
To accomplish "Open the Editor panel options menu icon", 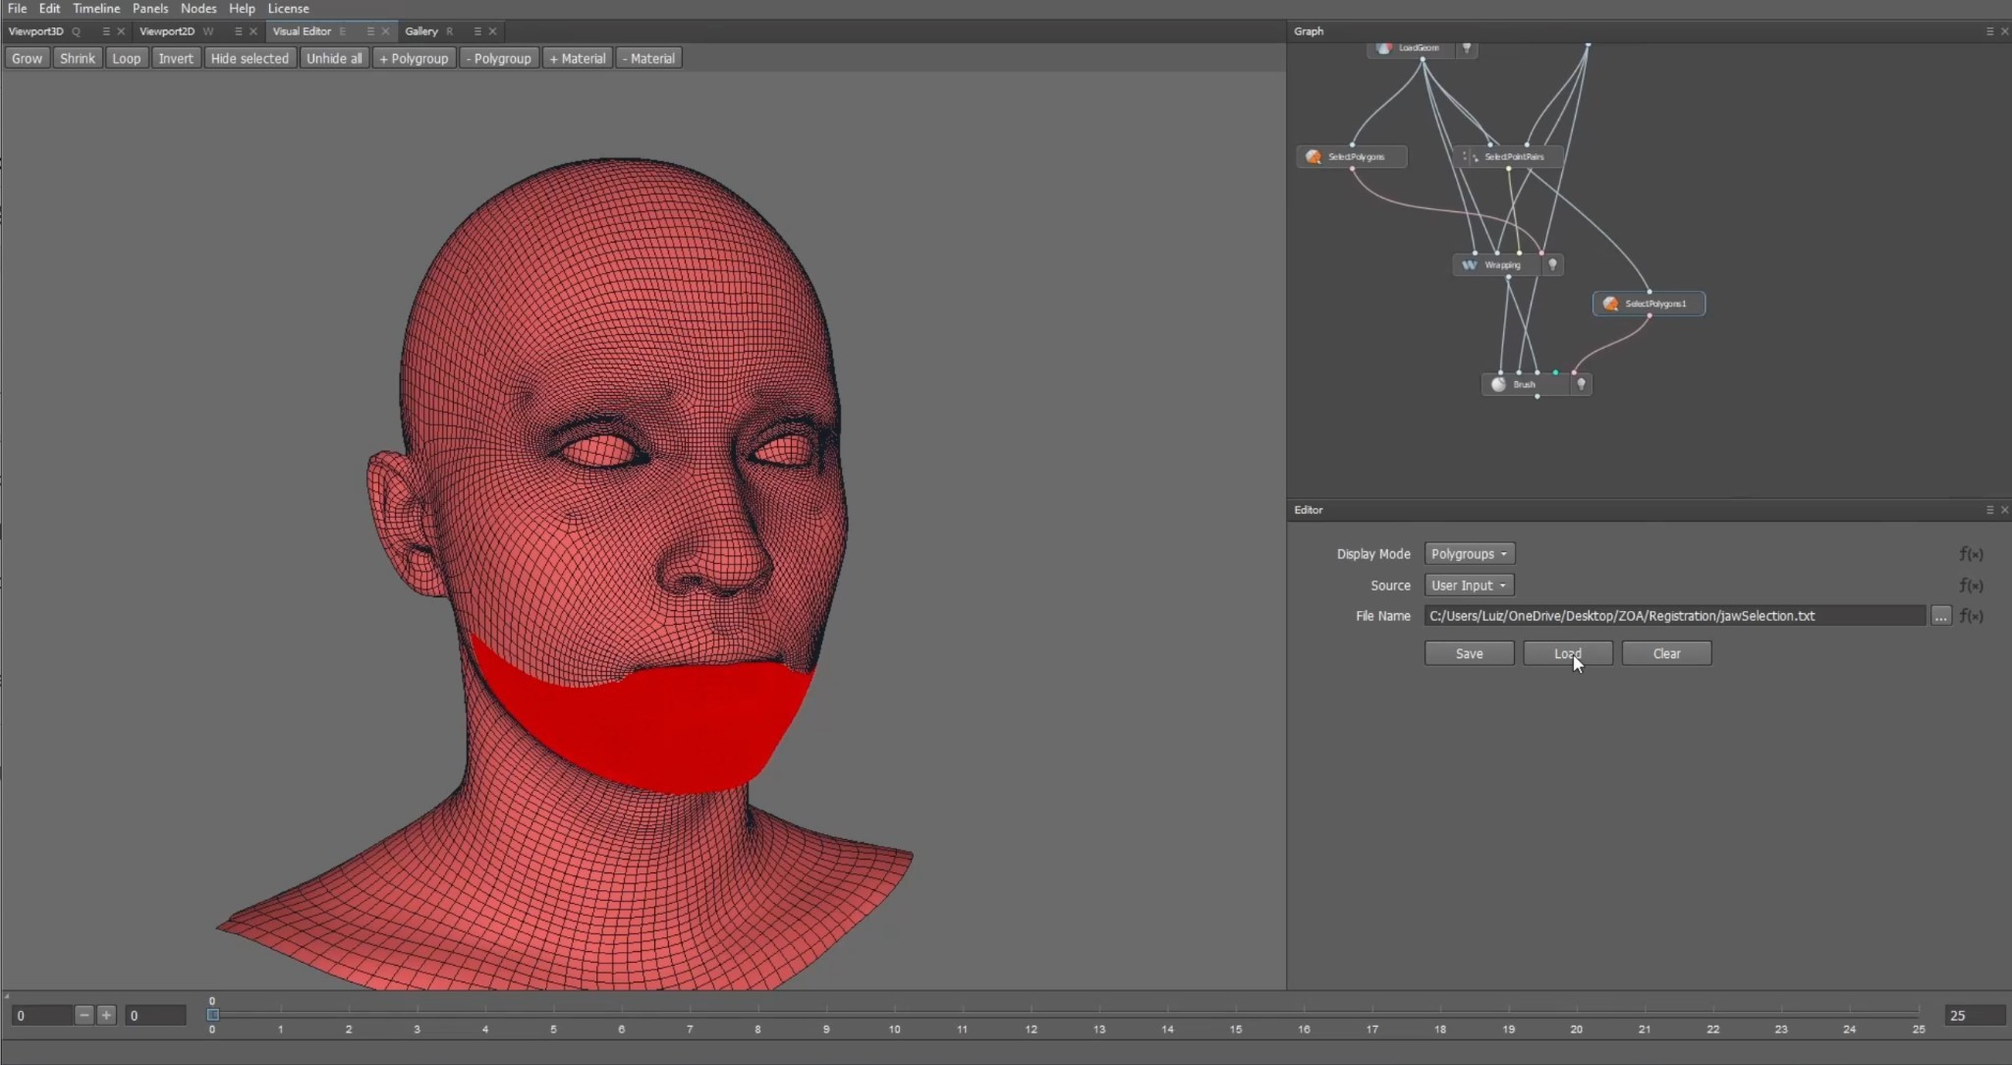I will pos(1989,510).
